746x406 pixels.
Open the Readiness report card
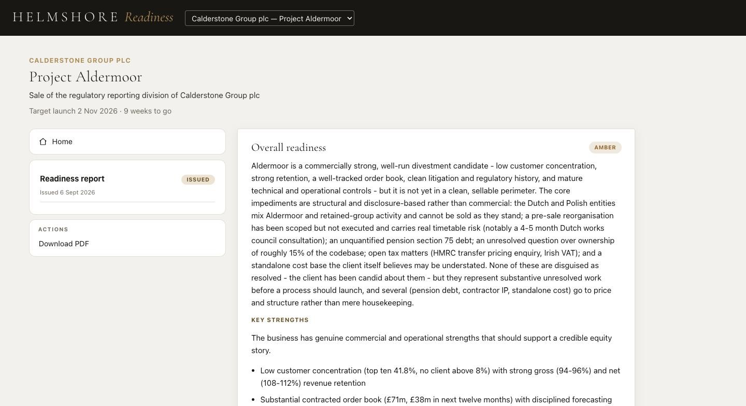[x=127, y=187]
